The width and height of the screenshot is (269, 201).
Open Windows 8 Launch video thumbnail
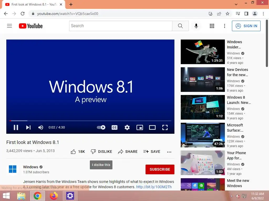coord(203,107)
